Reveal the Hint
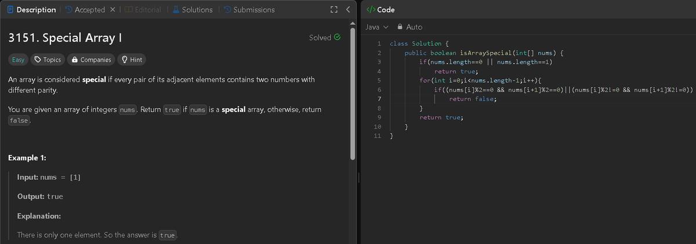This screenshot has height=244, width=696. click(132, 60)
